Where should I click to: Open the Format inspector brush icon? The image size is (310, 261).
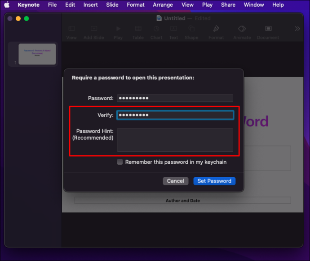point(216,29)
